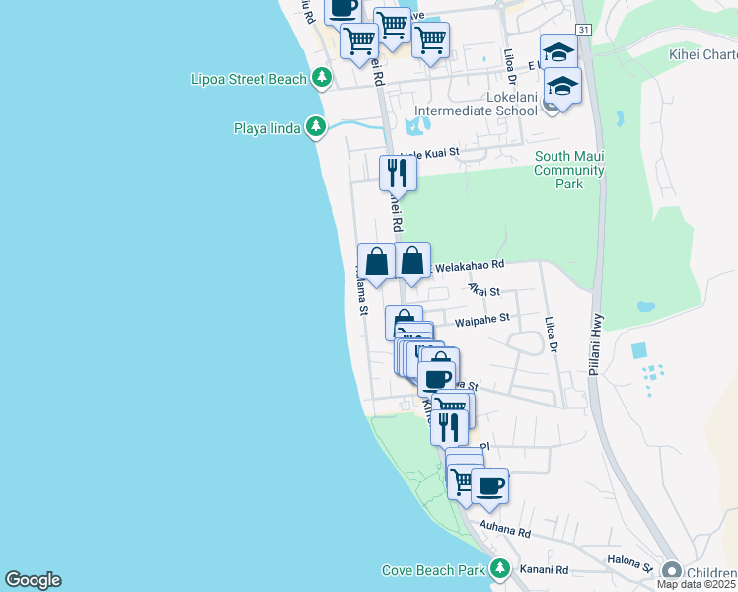This screenshot has height=592, width=738.
Task: Click the Liloa Dr label near Lokelani School
Action: [x=510, y=67]
